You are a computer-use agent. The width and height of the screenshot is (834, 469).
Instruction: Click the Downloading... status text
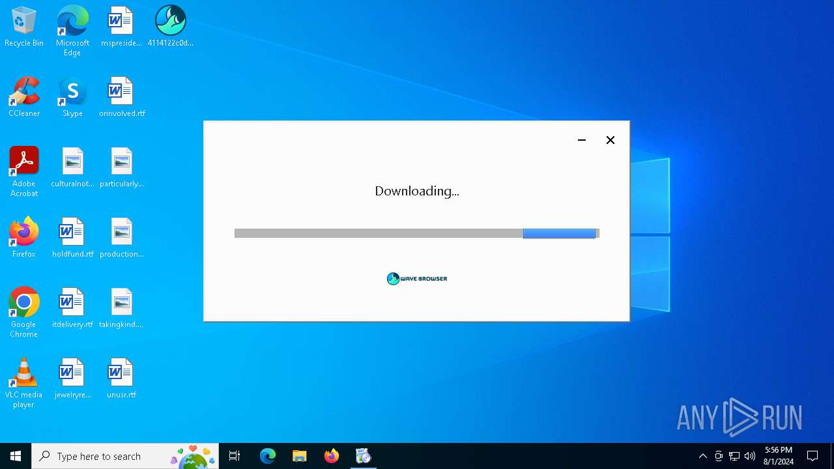(x=417, y=191)
